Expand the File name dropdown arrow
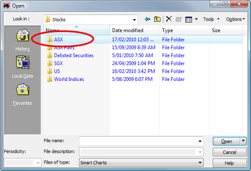The height and width of the screenshot is (171, 251). click(x=200, y=141)
